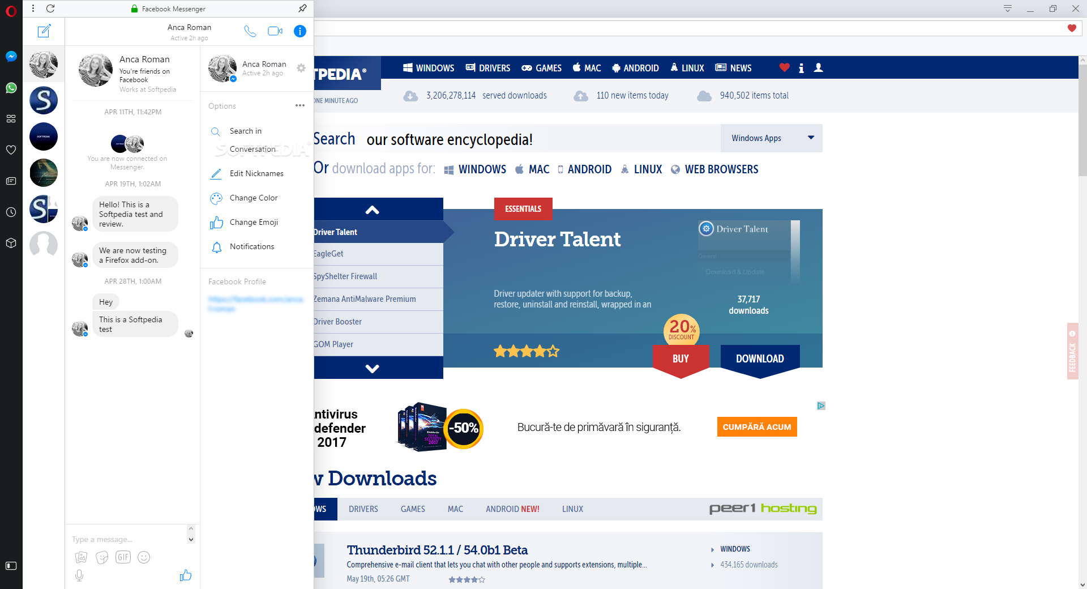Click the red heart icon in Softpedia navbar
This screenshot has width=1087, height=589.
[784, 67]
